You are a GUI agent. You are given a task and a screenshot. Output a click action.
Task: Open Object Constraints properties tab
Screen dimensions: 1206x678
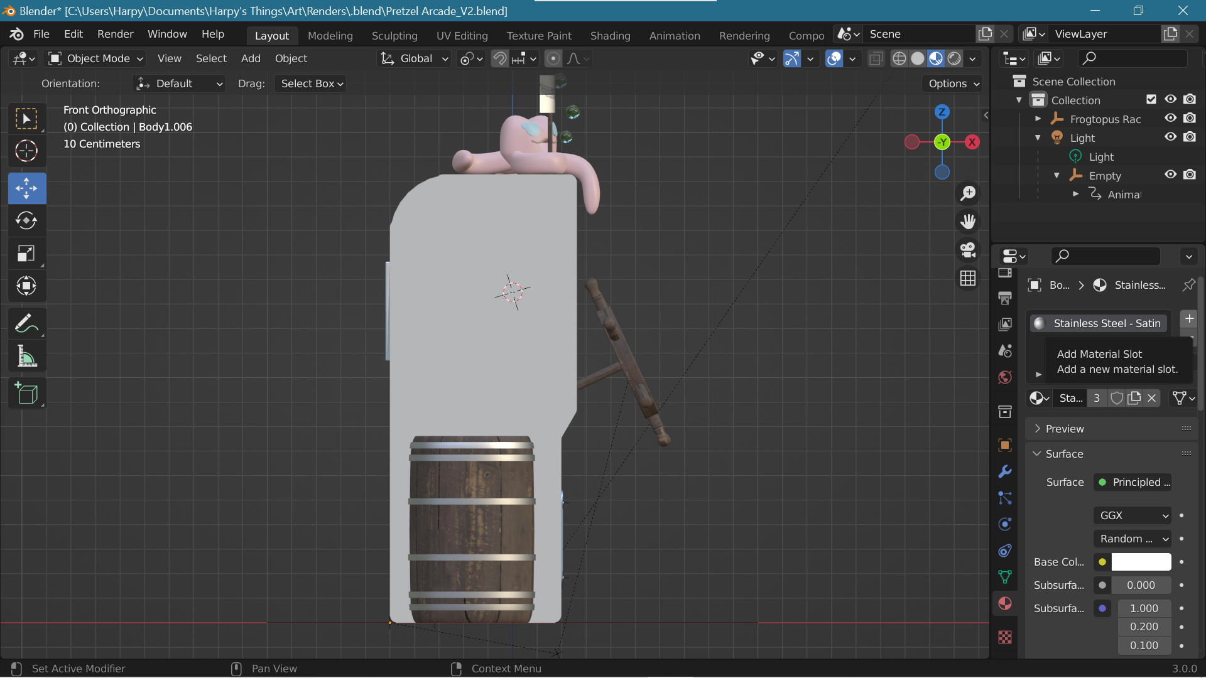[1005, 551]
